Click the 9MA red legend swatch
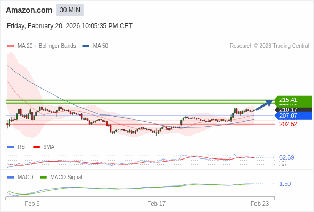Image resolution: width=314 pixels, height=212 pixels. tap(36, 147)
